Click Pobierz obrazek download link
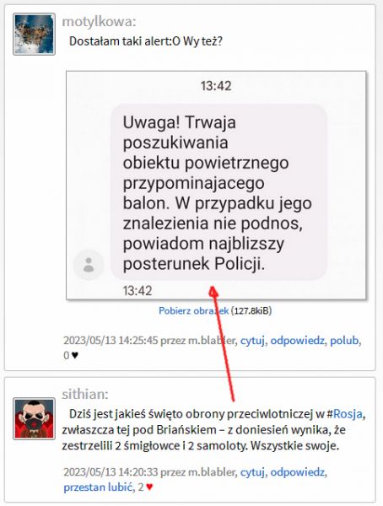 point(194,310)
